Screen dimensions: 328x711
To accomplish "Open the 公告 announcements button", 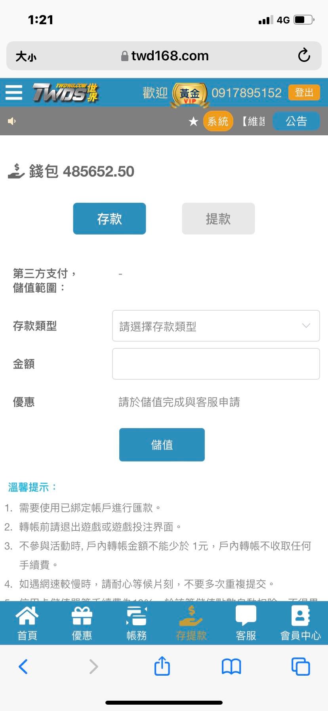I will coord(296,121).
